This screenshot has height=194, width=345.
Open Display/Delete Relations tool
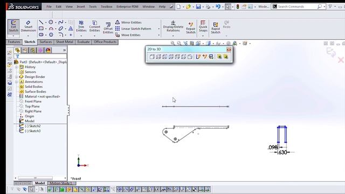tap(173, 26)
